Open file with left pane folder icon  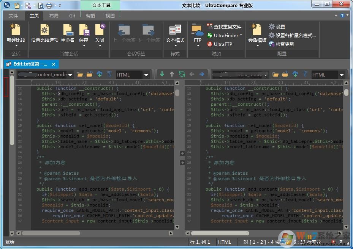tap(80, 75)
